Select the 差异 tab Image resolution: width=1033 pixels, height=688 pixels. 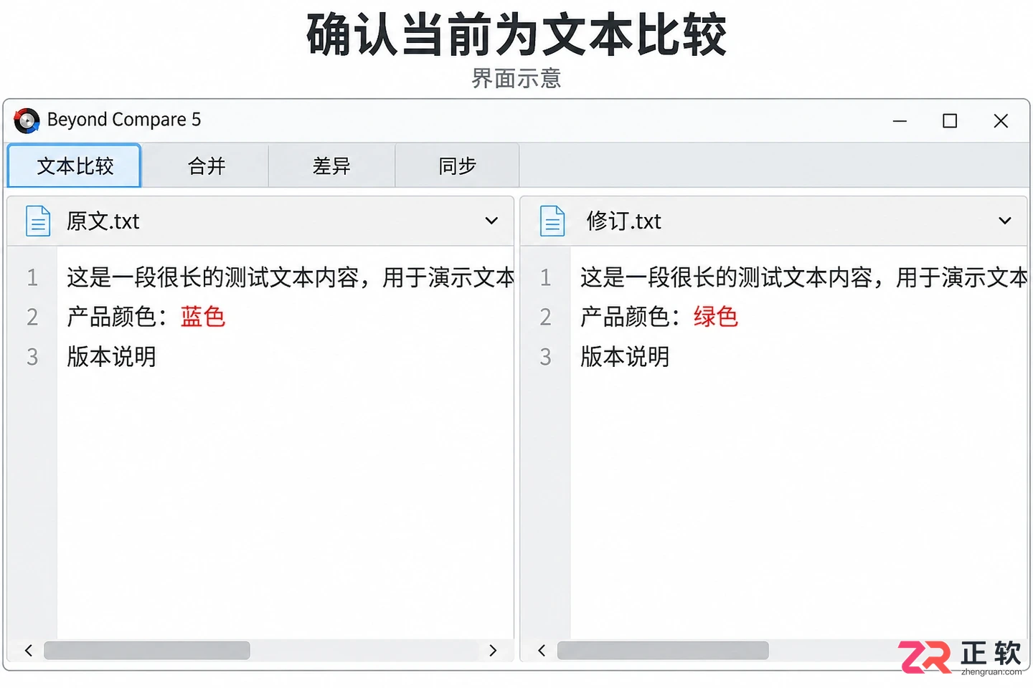click(x=331, y=166)
